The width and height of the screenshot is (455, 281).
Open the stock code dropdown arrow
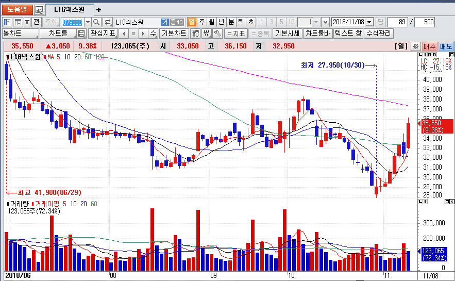pyautogui.click(x=87, y=22)
